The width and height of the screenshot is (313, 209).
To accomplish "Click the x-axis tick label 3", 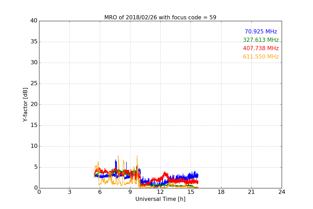I will tap(69, 192).
